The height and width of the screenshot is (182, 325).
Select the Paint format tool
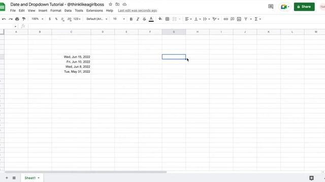coord(24,19)
